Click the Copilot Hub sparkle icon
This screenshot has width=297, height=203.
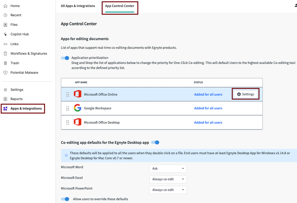[x=5, y=34]
